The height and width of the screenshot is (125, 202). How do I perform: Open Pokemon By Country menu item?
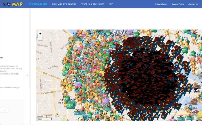(x=64, y=4)
